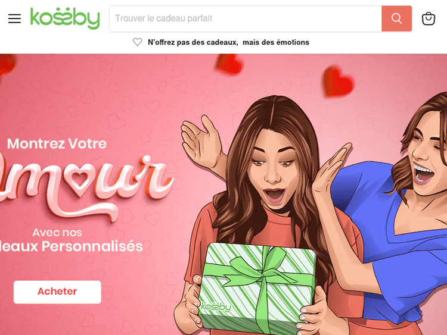Click the heart icon beside the slogan

(x=138, y=42)
